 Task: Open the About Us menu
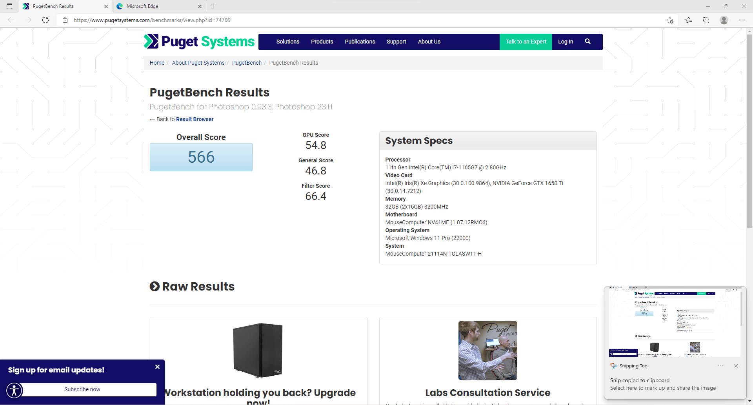(429, 42)
